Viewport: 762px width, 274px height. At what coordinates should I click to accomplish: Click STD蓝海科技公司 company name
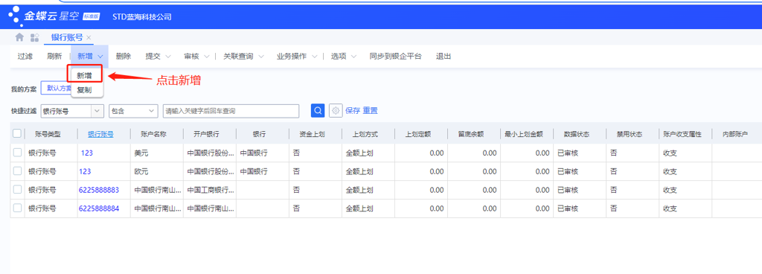point(142,17)
